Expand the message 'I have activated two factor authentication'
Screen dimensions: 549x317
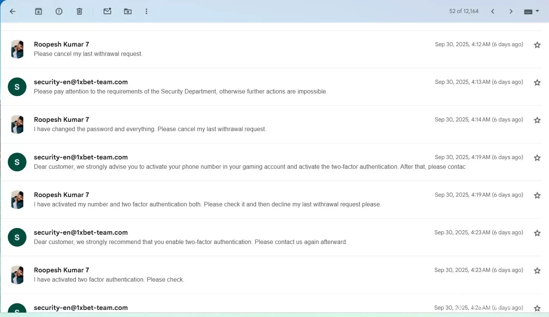pyautogui.click(x=109, y=280)
